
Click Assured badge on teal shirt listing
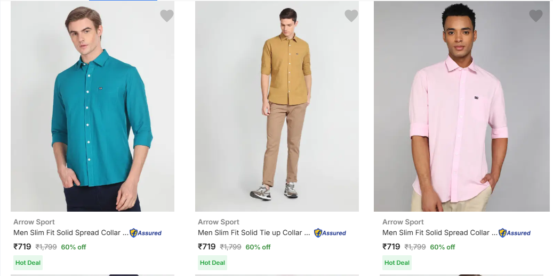pyautogui.click(x=146, y=233)
